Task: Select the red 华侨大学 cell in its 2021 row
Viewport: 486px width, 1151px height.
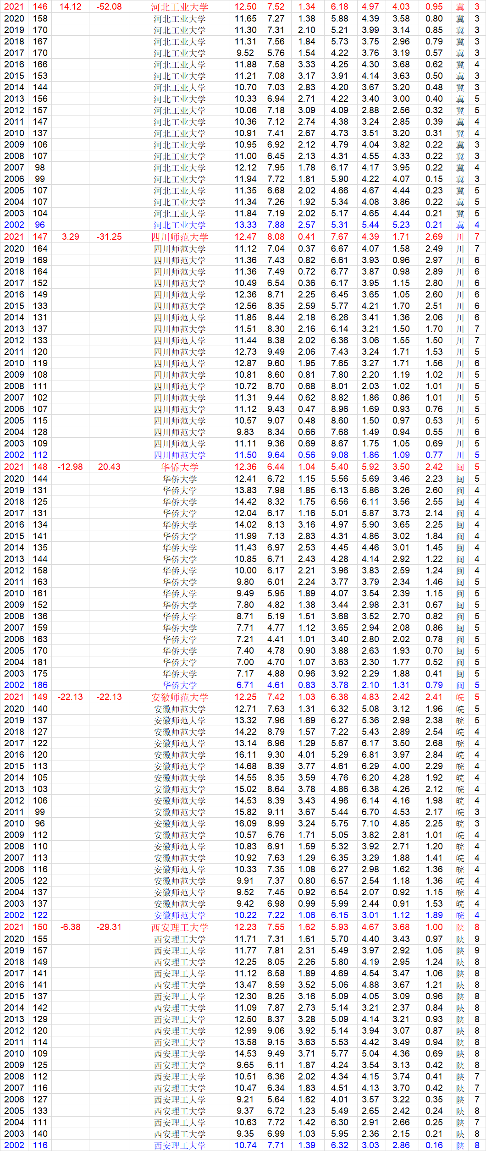Action: pos(179,467)
